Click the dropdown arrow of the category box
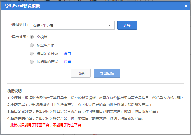Viewport: 191px width, 135px height. [110, 25]
